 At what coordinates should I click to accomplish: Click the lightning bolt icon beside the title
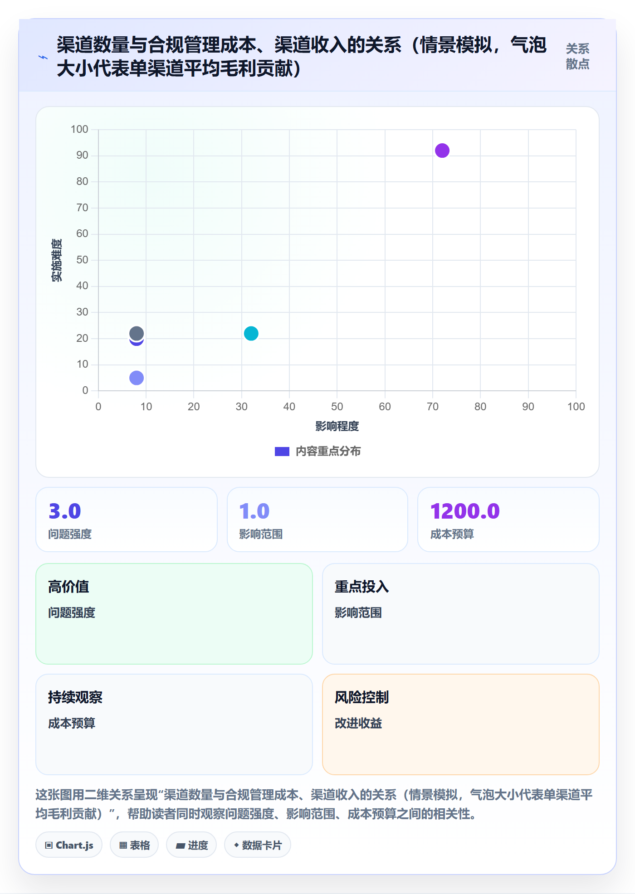(x=43, y=57)
